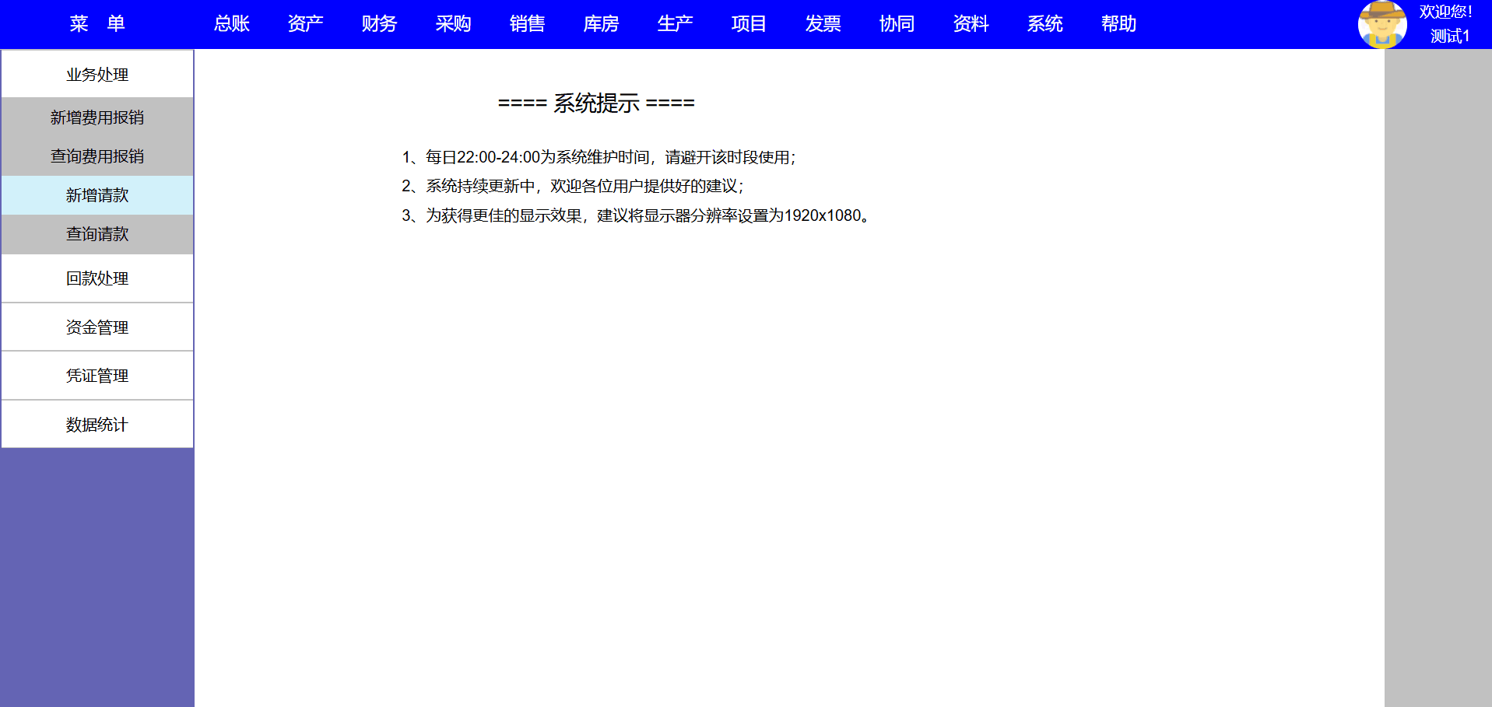Viewport: 1492px width, 707px height.
Task: Go to 查询费用报销
Action: coord(97,156)
